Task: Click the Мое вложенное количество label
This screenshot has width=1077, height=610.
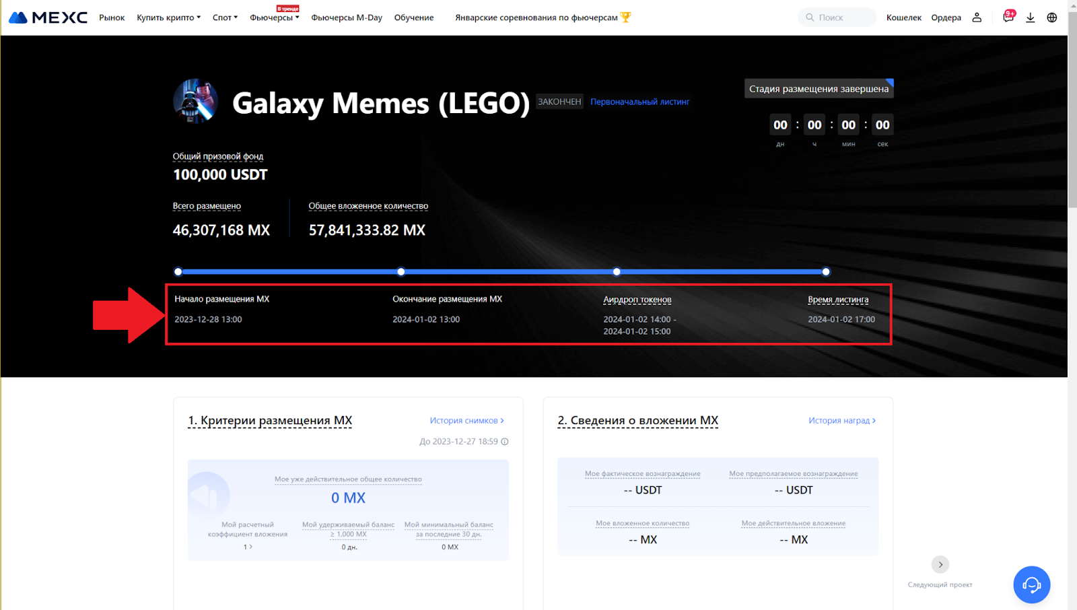Action: [x=643, y=523]
